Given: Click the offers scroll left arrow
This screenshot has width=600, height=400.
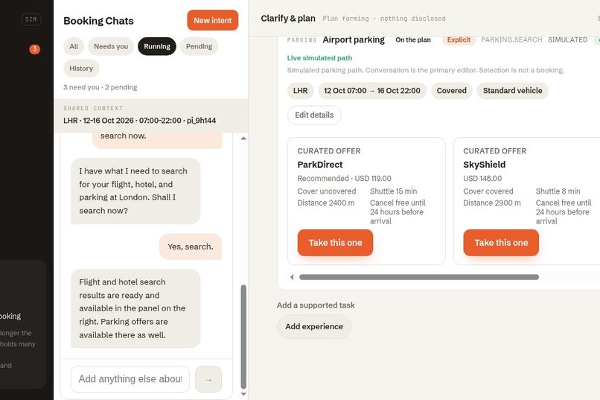Looking at the screenshot, I should pyautogui.click(x=292, y=277).
